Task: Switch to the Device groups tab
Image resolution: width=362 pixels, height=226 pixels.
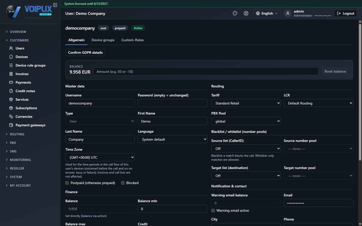Action: pyautogui.click(x=103, y=40)
